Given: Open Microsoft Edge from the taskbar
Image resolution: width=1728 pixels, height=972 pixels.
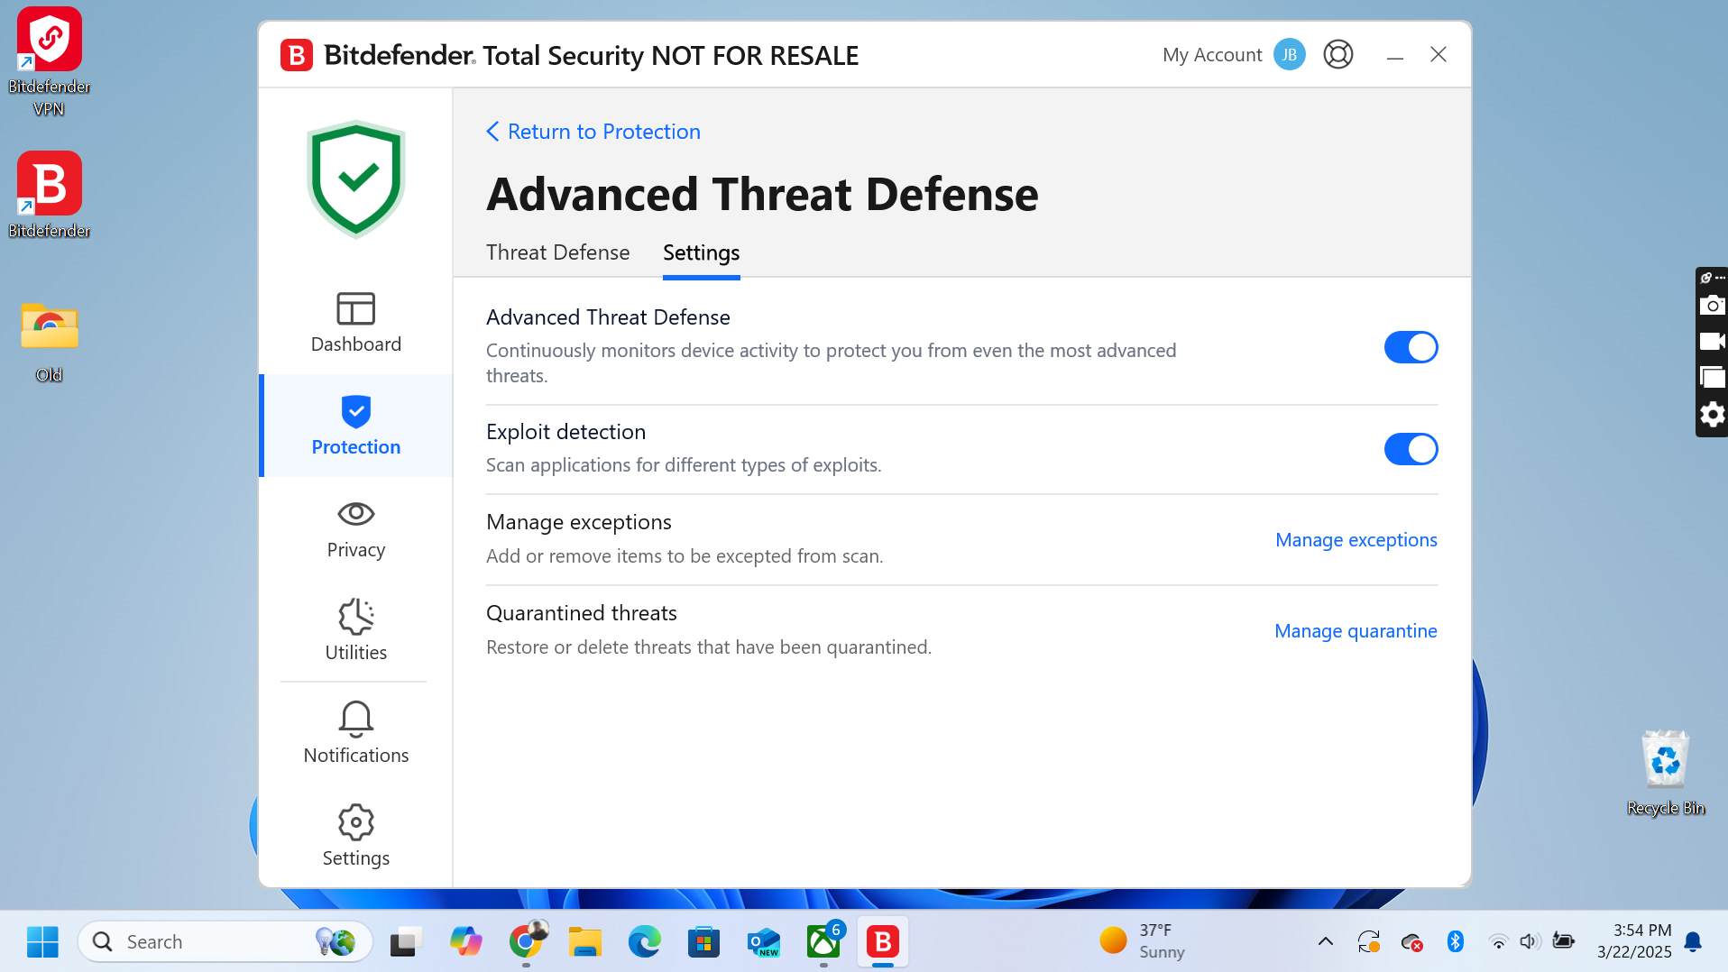Looking at the screenshot, I should [x=645, y=941].
